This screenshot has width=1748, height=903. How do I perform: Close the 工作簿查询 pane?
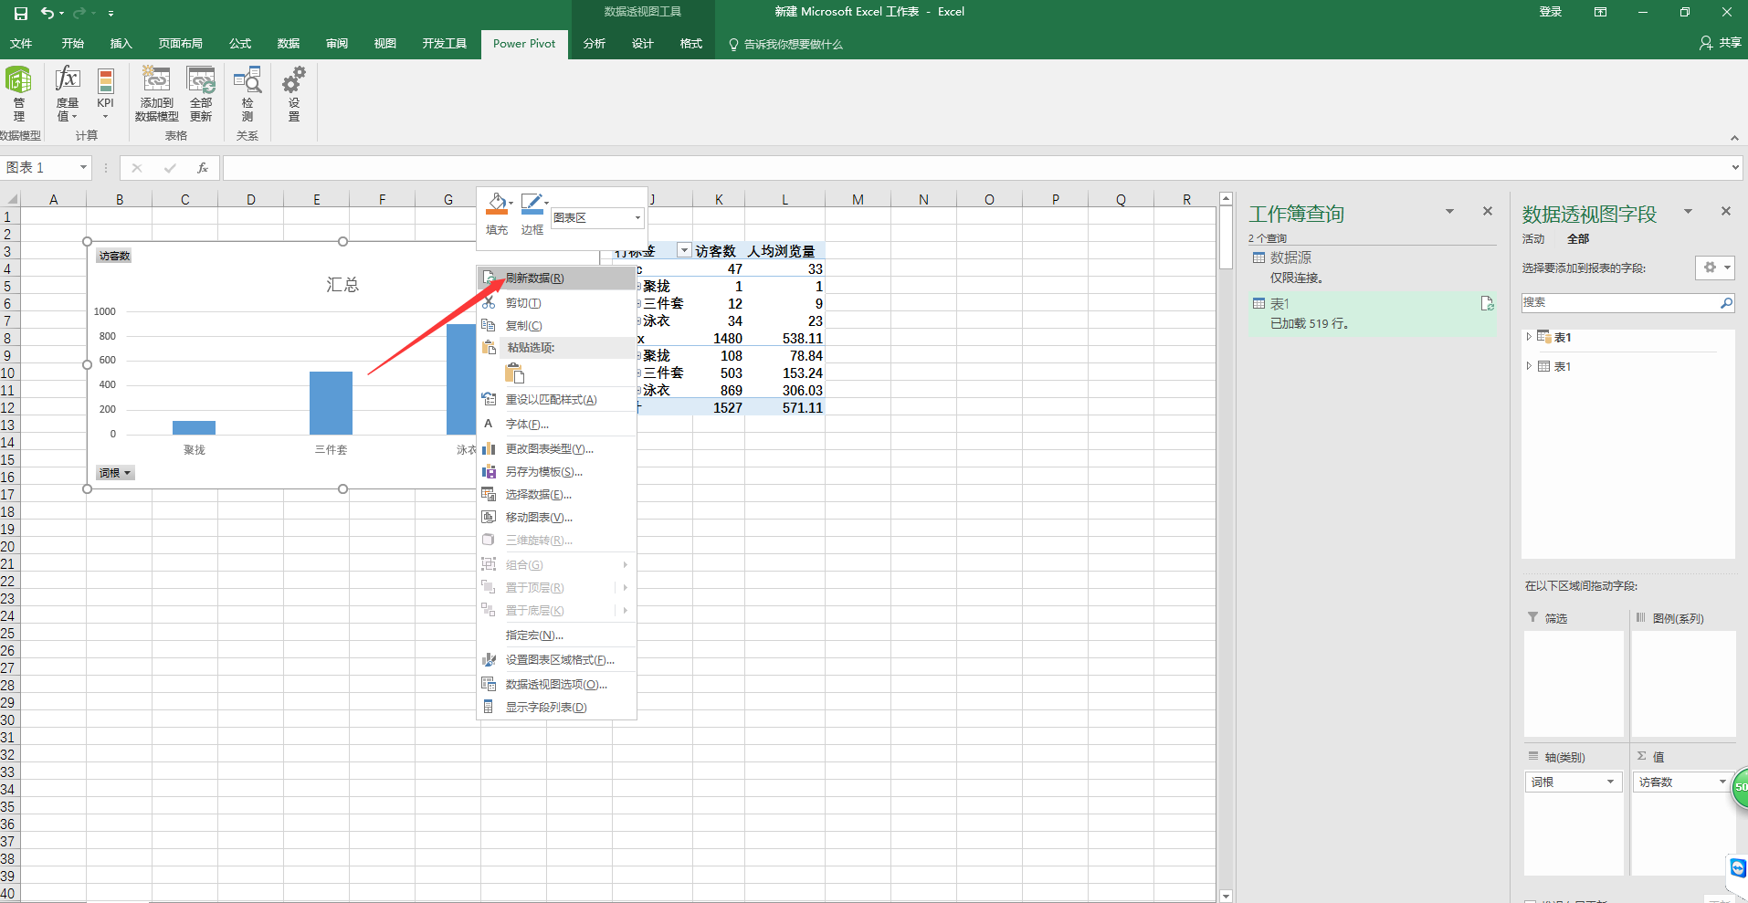(x=1487, y=212)
